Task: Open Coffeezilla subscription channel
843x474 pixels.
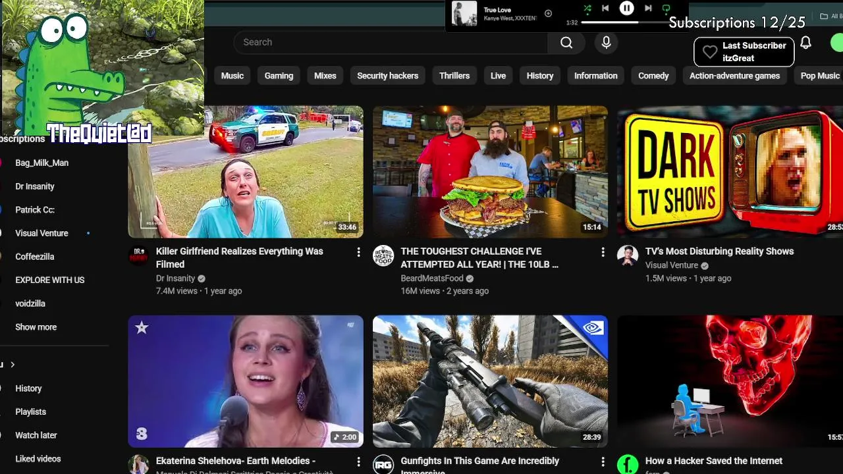Action: pos(35,257)
